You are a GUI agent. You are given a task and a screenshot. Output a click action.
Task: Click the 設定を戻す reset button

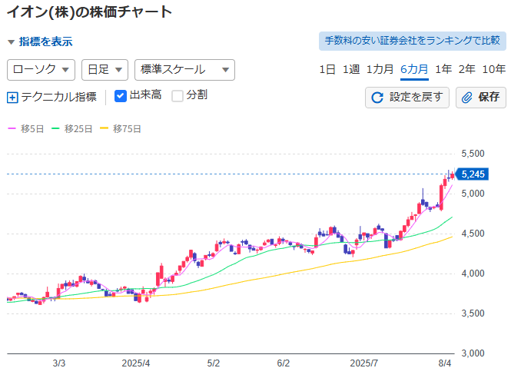pyautogui.click(x=407, y=98)
